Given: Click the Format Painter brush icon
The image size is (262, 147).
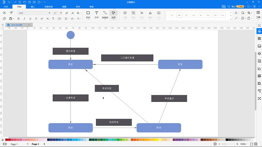Looking at the screenshot, I should pyautogui.click(x=11, y=13).
